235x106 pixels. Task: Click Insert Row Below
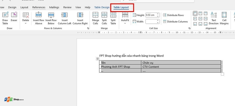tap(51, 18)
